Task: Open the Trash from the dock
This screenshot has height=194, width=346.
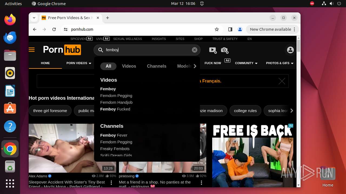Action: tap(10, 166)
